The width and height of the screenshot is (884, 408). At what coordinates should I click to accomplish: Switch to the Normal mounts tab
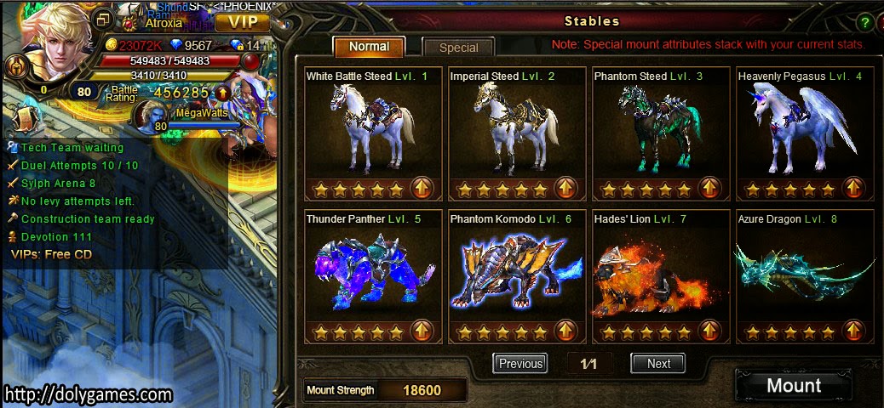[369, 47]
